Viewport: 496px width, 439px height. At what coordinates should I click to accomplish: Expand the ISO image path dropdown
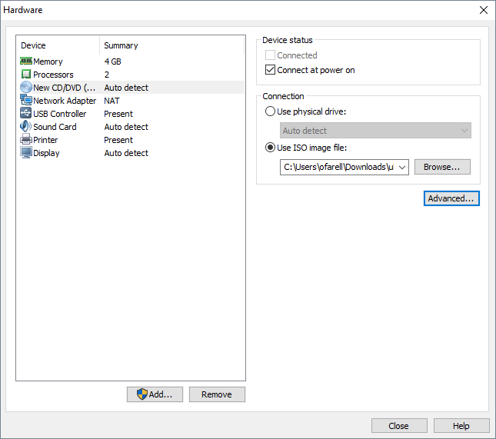coord(401,167)
